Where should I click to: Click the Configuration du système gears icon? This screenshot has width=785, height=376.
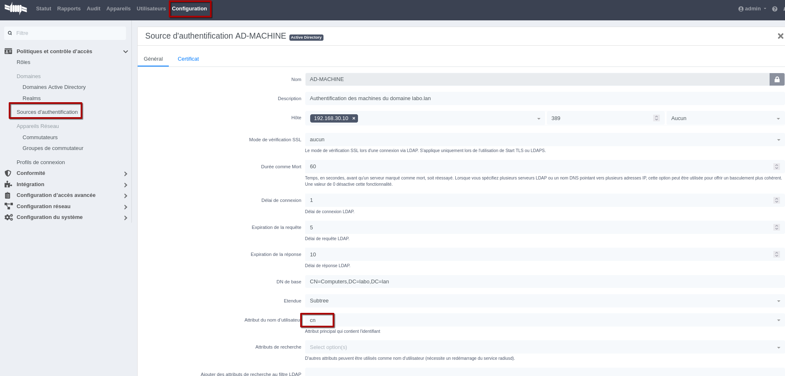pos(8,217)
